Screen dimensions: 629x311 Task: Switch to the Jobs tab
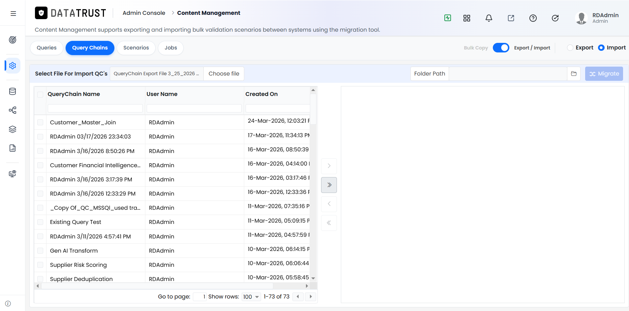pos(171,48)
